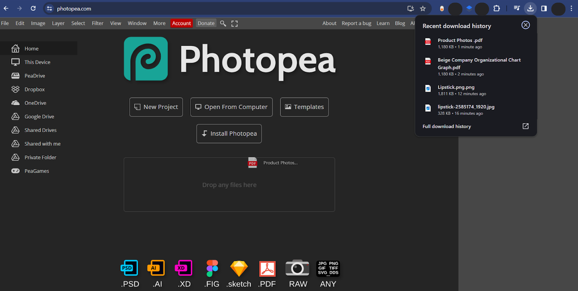Open the Blog link
This screenshot has height=291, width=578.
(x=400, y=23)
